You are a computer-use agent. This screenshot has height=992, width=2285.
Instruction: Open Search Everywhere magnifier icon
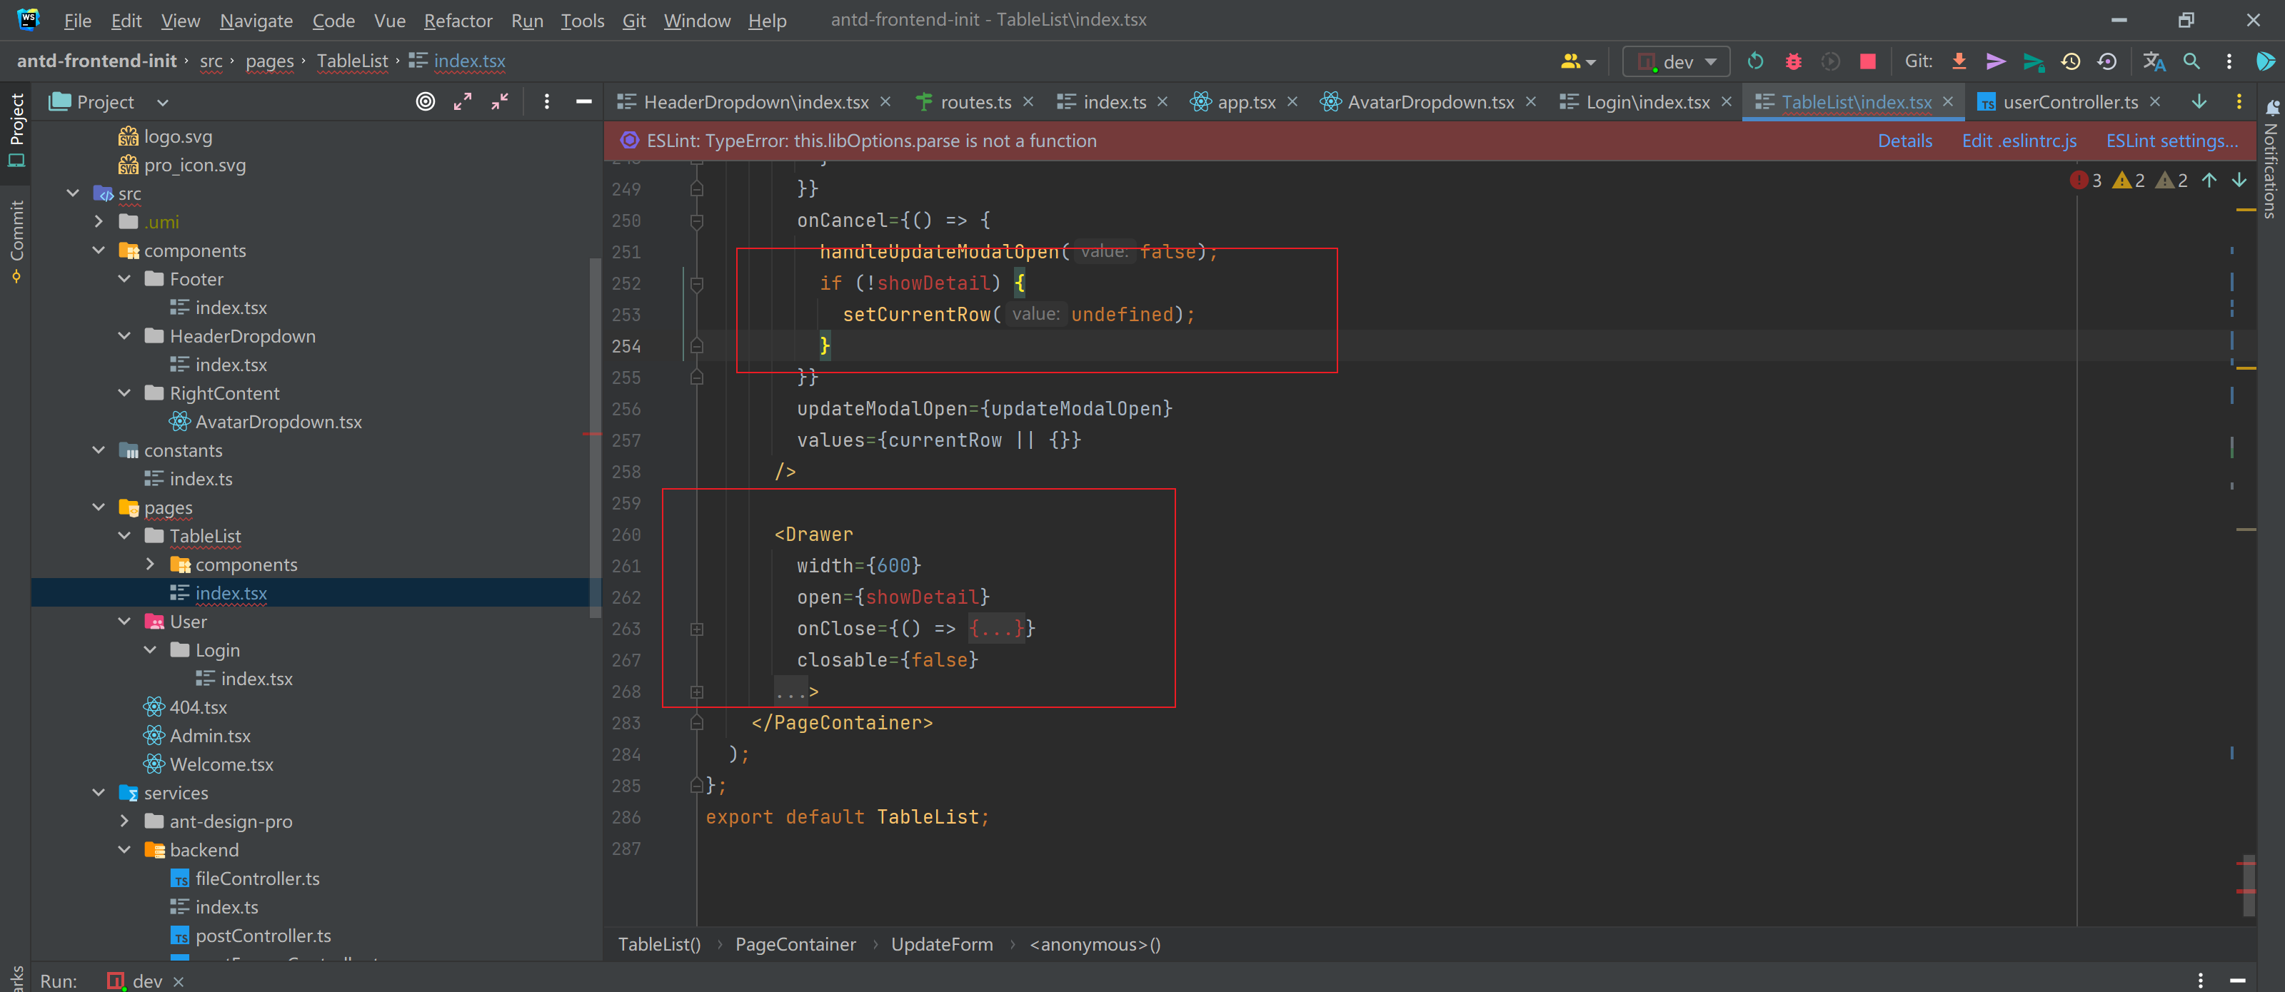click(x=2191, y=61)
